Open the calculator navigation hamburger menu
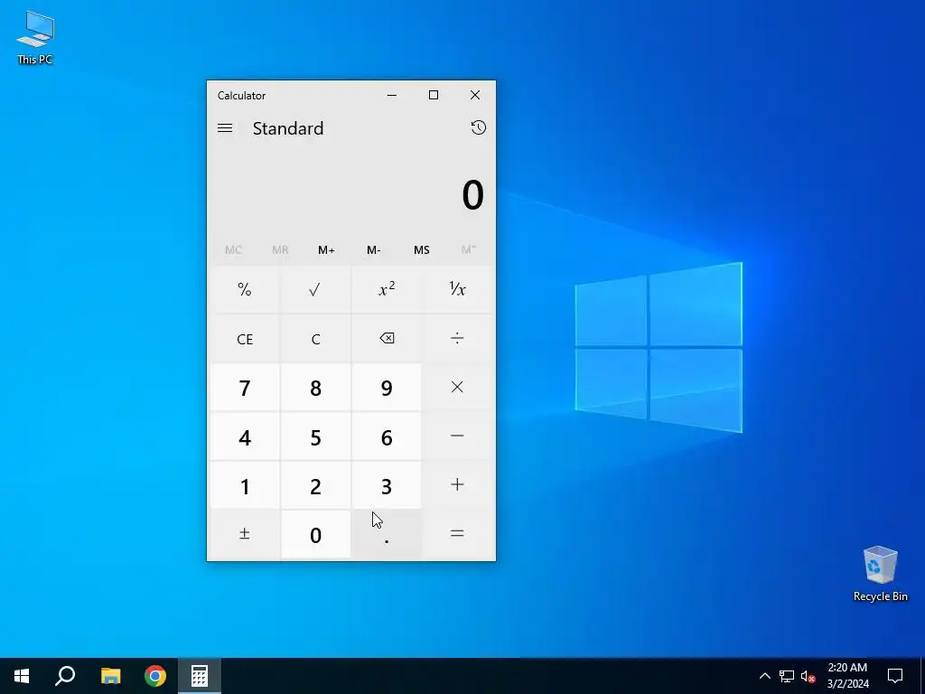Viewport: 925px width, 694px height. pos(225,128)
